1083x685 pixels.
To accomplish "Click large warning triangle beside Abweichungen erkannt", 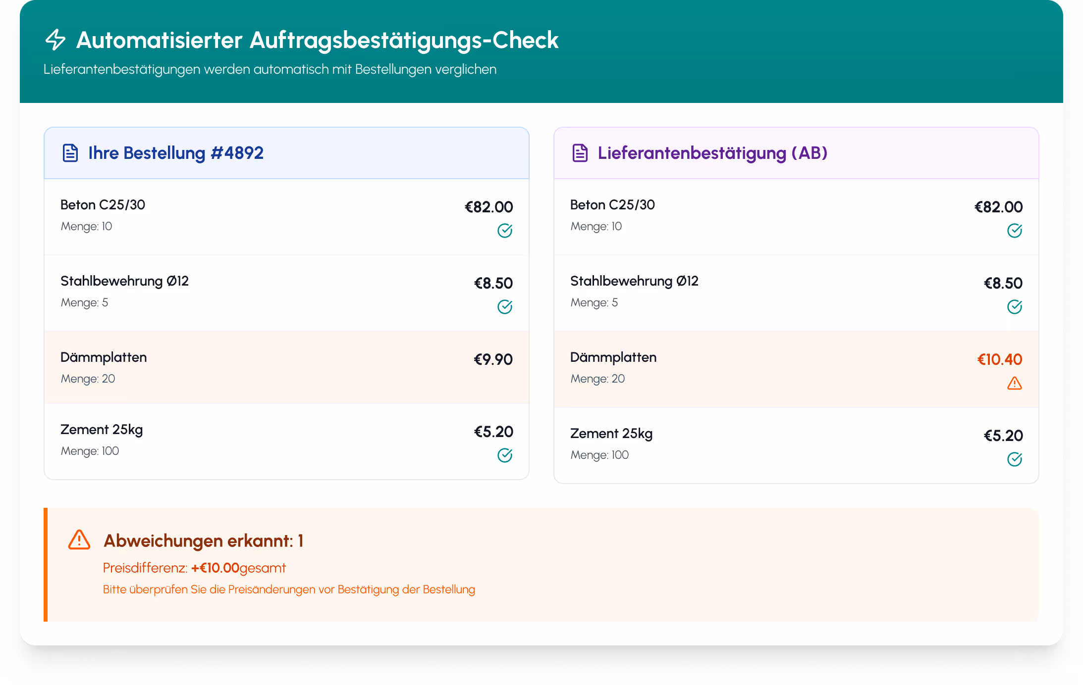I will (x=79, y=540).
